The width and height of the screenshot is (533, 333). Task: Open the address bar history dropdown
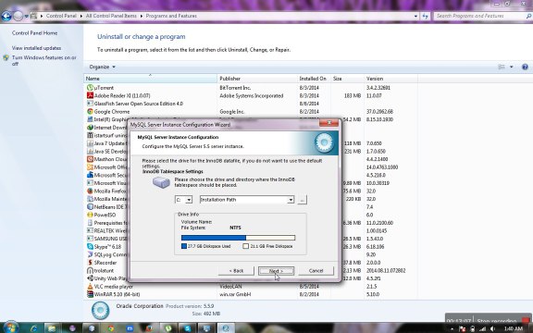pos(415,16)
